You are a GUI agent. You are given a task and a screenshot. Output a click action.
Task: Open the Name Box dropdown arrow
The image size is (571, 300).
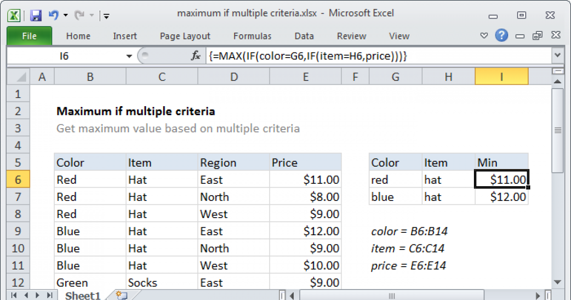coord(128,55)
